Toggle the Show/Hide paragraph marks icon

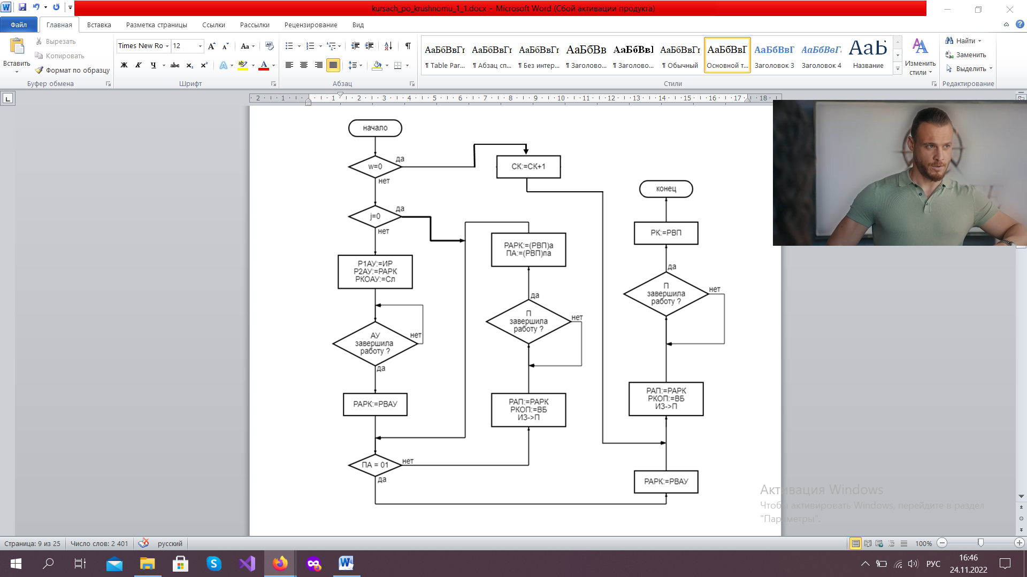point(409,47)
